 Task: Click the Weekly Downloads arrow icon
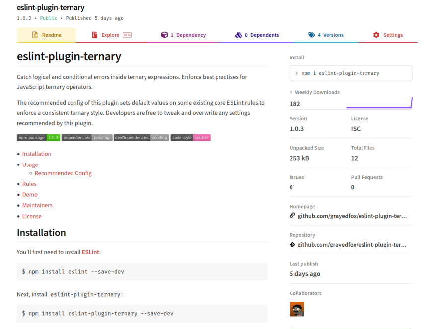pos(291,92)
